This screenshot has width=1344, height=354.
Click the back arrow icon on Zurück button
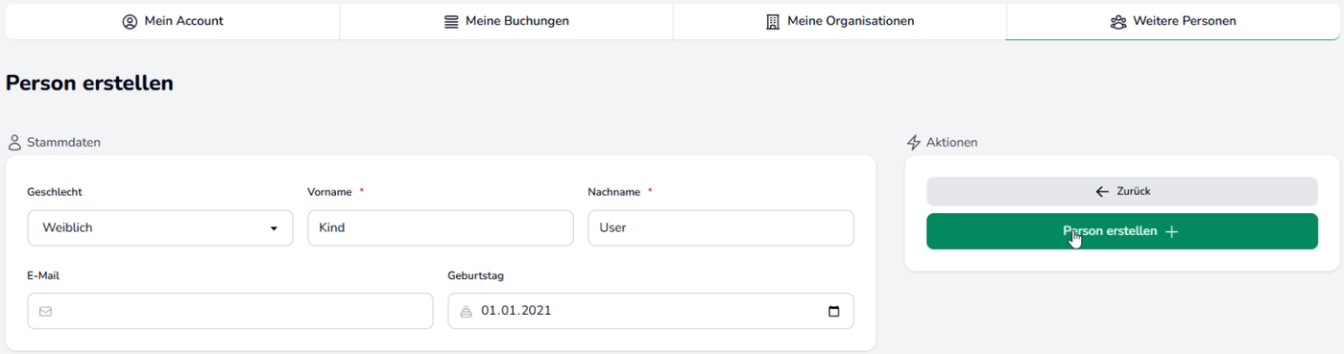pos(1102,191)
